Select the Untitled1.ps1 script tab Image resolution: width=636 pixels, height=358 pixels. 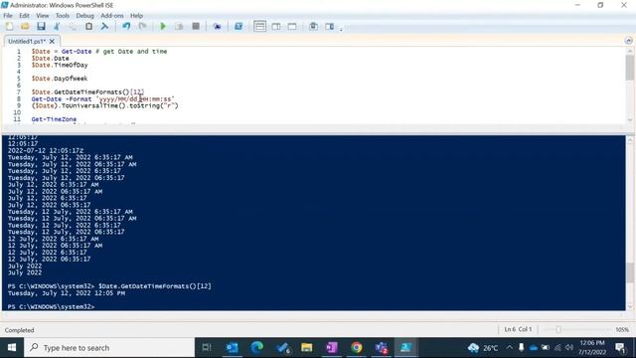(27, 42)
